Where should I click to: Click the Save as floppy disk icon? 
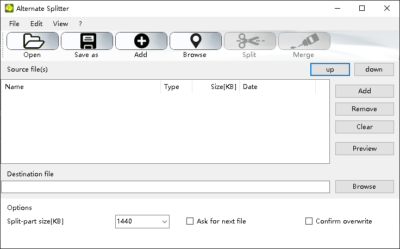coord(87,41)
